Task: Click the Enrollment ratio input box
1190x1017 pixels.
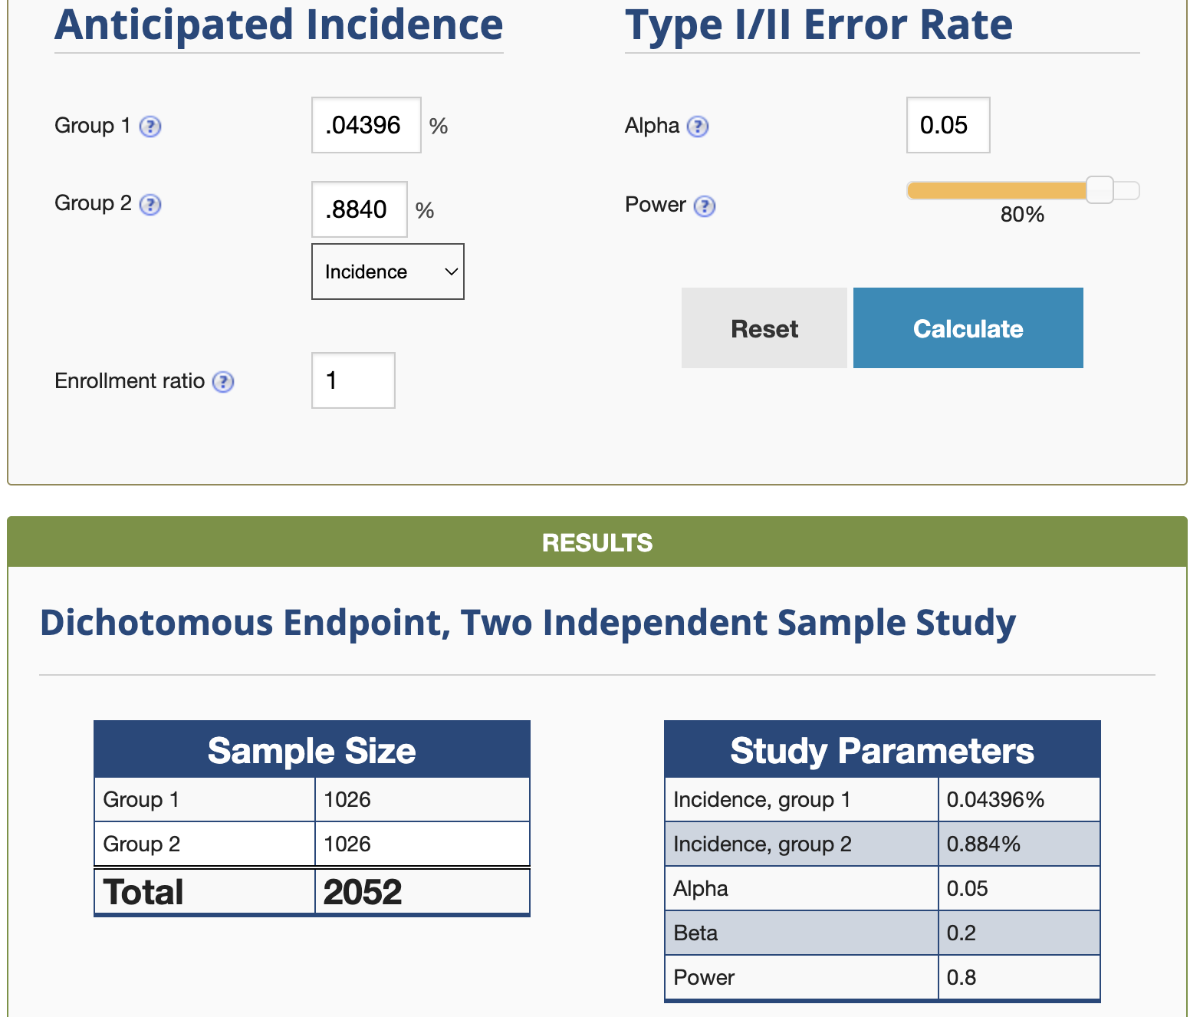Action: click(353, 380)
